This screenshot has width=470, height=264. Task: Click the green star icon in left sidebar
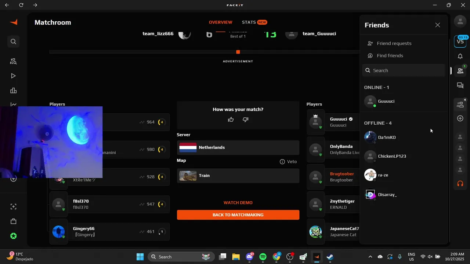14,236
